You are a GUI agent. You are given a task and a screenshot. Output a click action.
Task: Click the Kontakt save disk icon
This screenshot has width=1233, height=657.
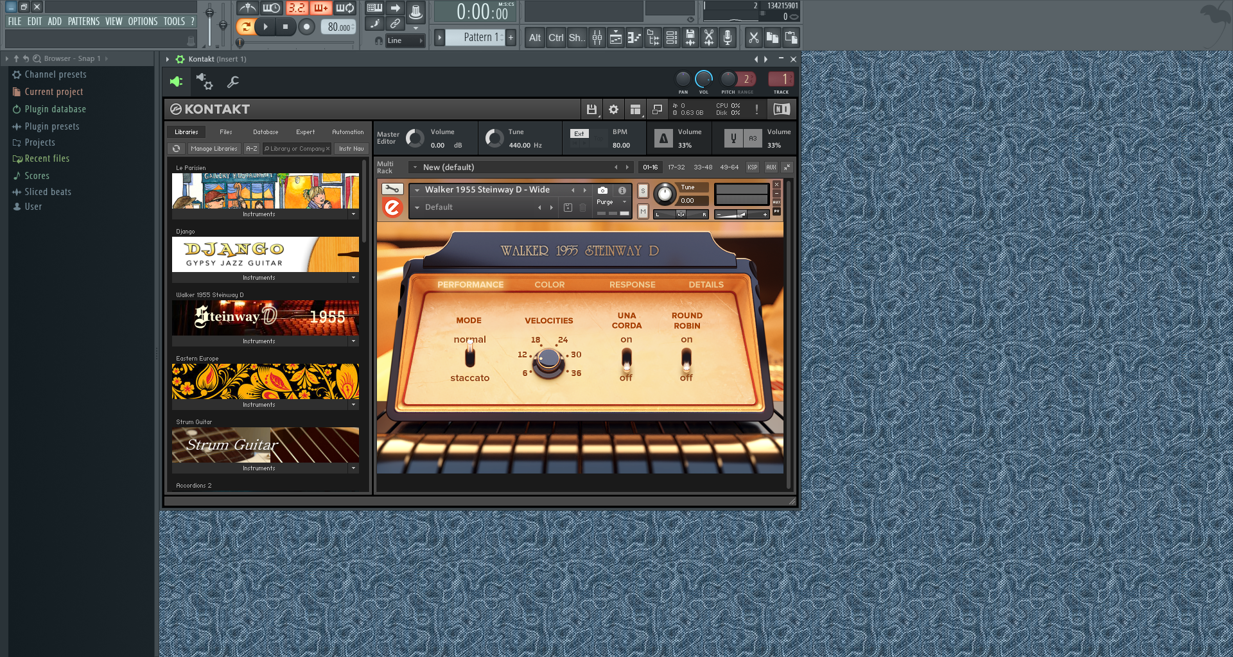click(x=591, y=110)
